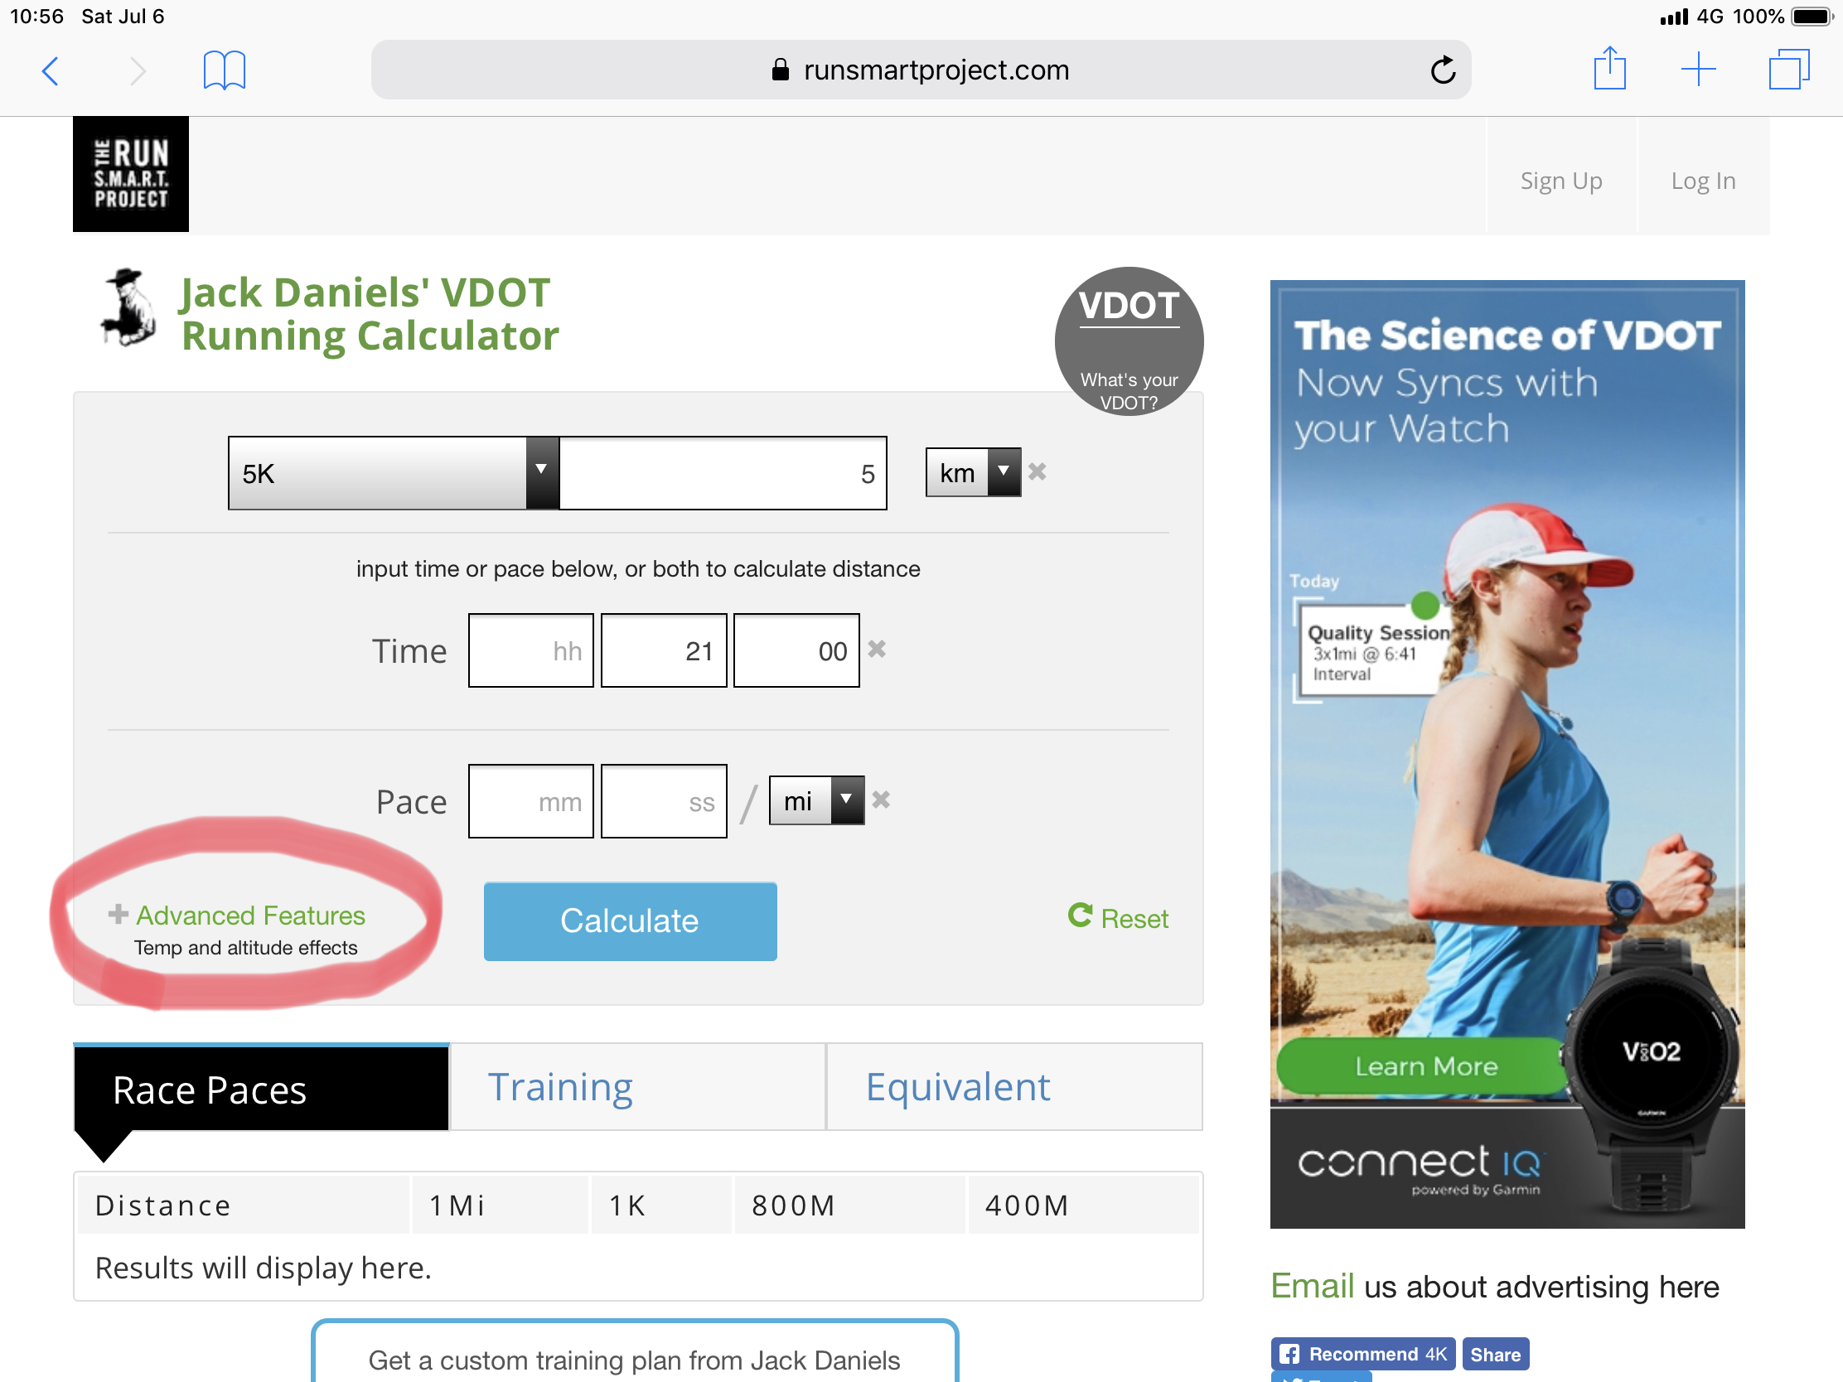Click the custom training plan banner
Viewport: 1843px width, 1382px height.
click(x=634, y=1352)
